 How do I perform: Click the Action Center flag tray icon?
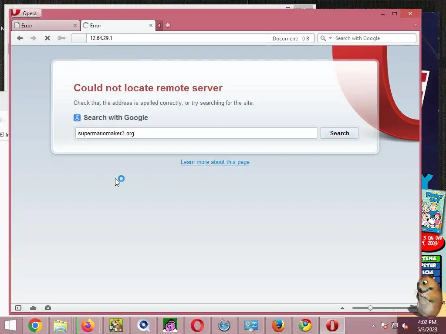pos(384,326)
